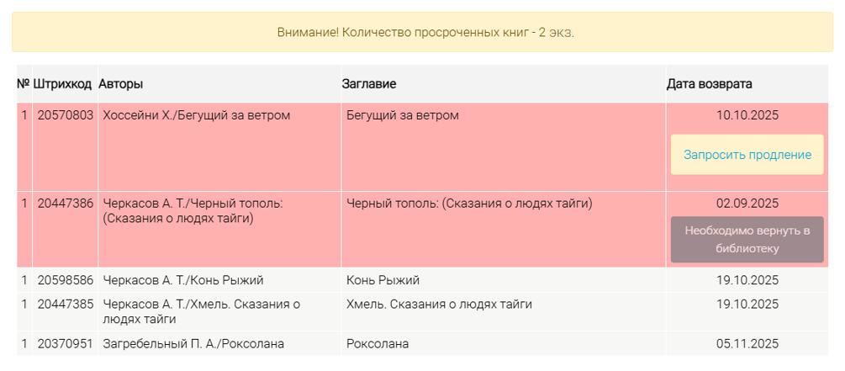Screen dimensions: 845x371
Task: Select barcode 20598586 cell
Action: (66, 280)
